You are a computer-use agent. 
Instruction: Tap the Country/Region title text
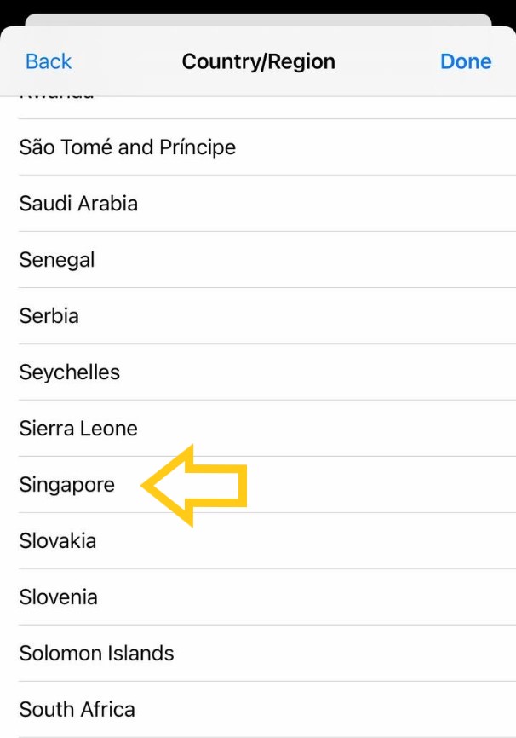[259, 61]
